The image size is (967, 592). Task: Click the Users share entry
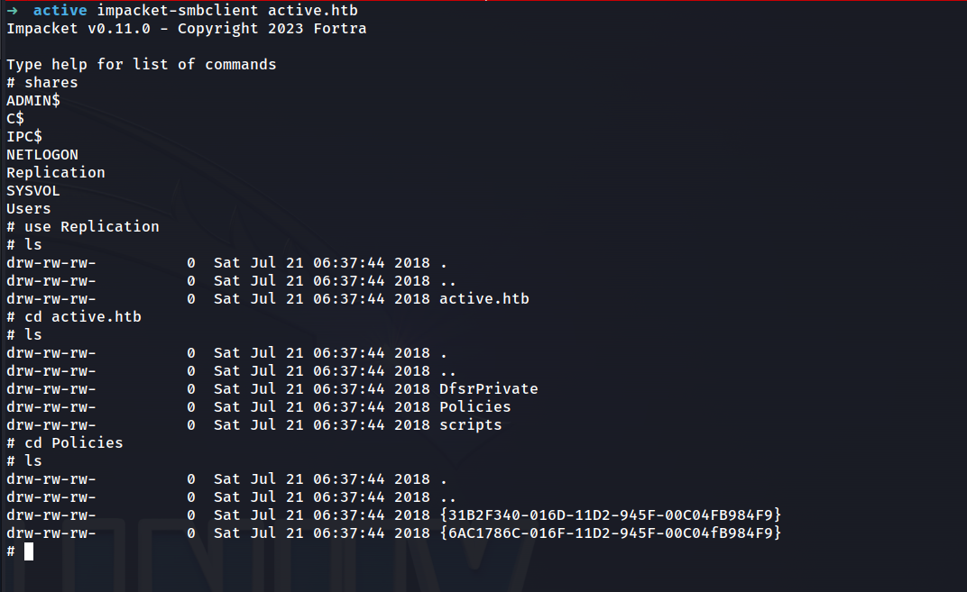pyautogui.click(x=29, y=209)
